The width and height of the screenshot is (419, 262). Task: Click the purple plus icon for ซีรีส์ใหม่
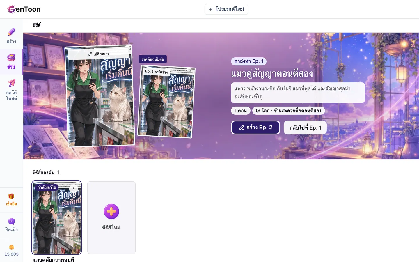(111, 211)
